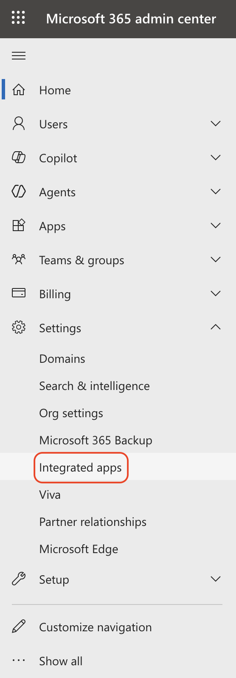Open Microsoft Edge settings

click(x=79, y=549)
